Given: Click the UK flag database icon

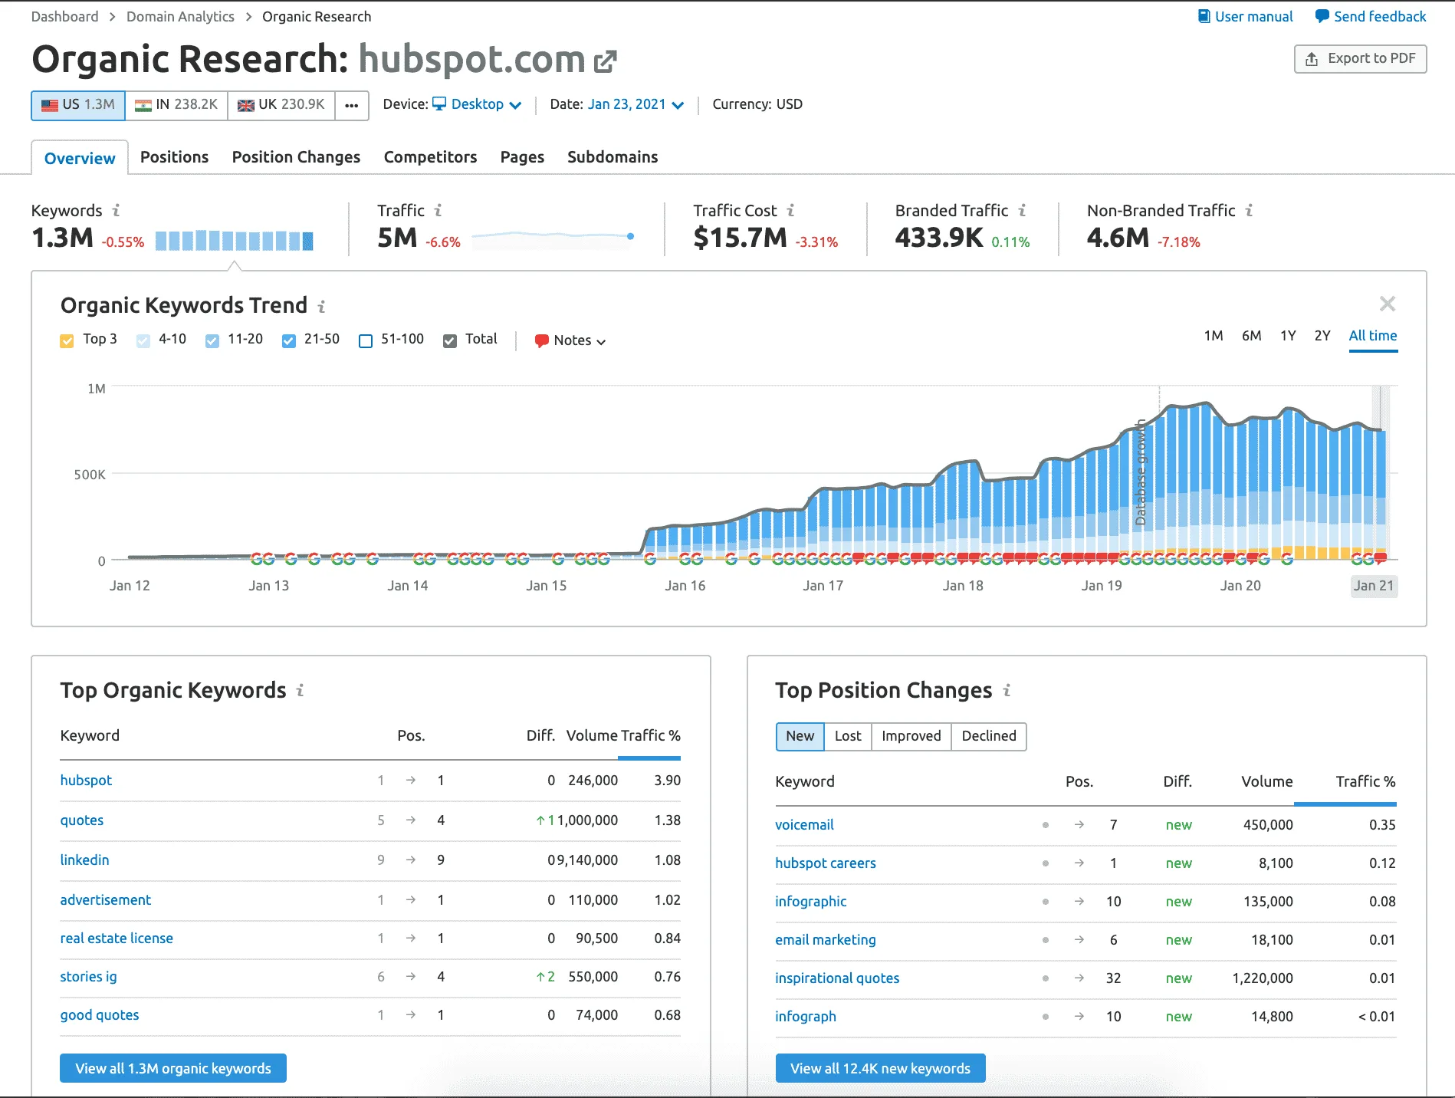Looking at the screenshot, I should 246,105.
